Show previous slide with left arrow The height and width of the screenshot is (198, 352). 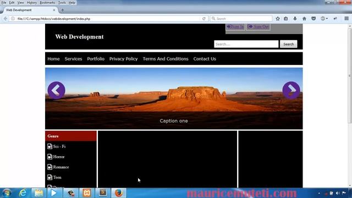click(56, 90)
